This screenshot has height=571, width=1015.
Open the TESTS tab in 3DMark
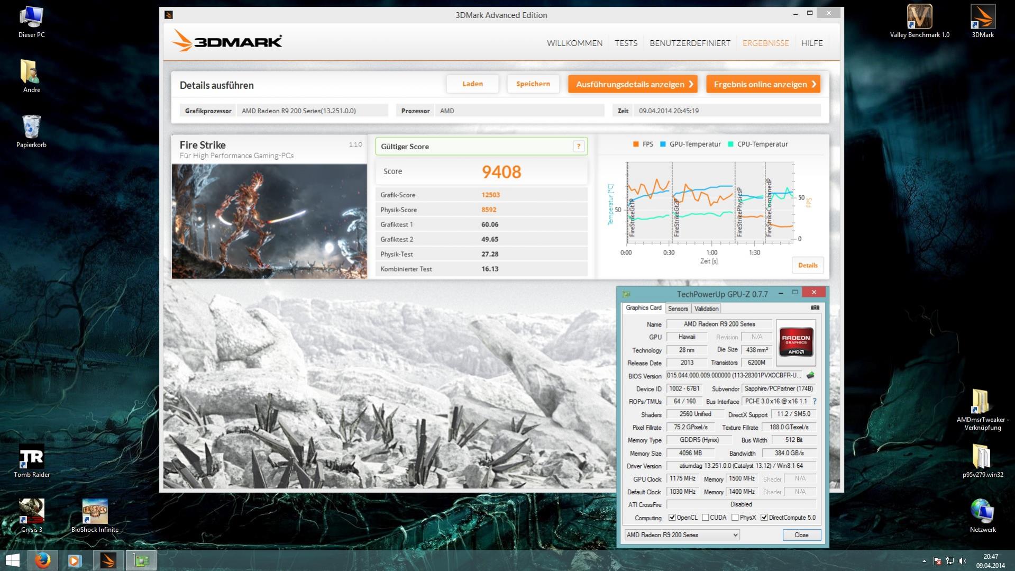point(626,43)
